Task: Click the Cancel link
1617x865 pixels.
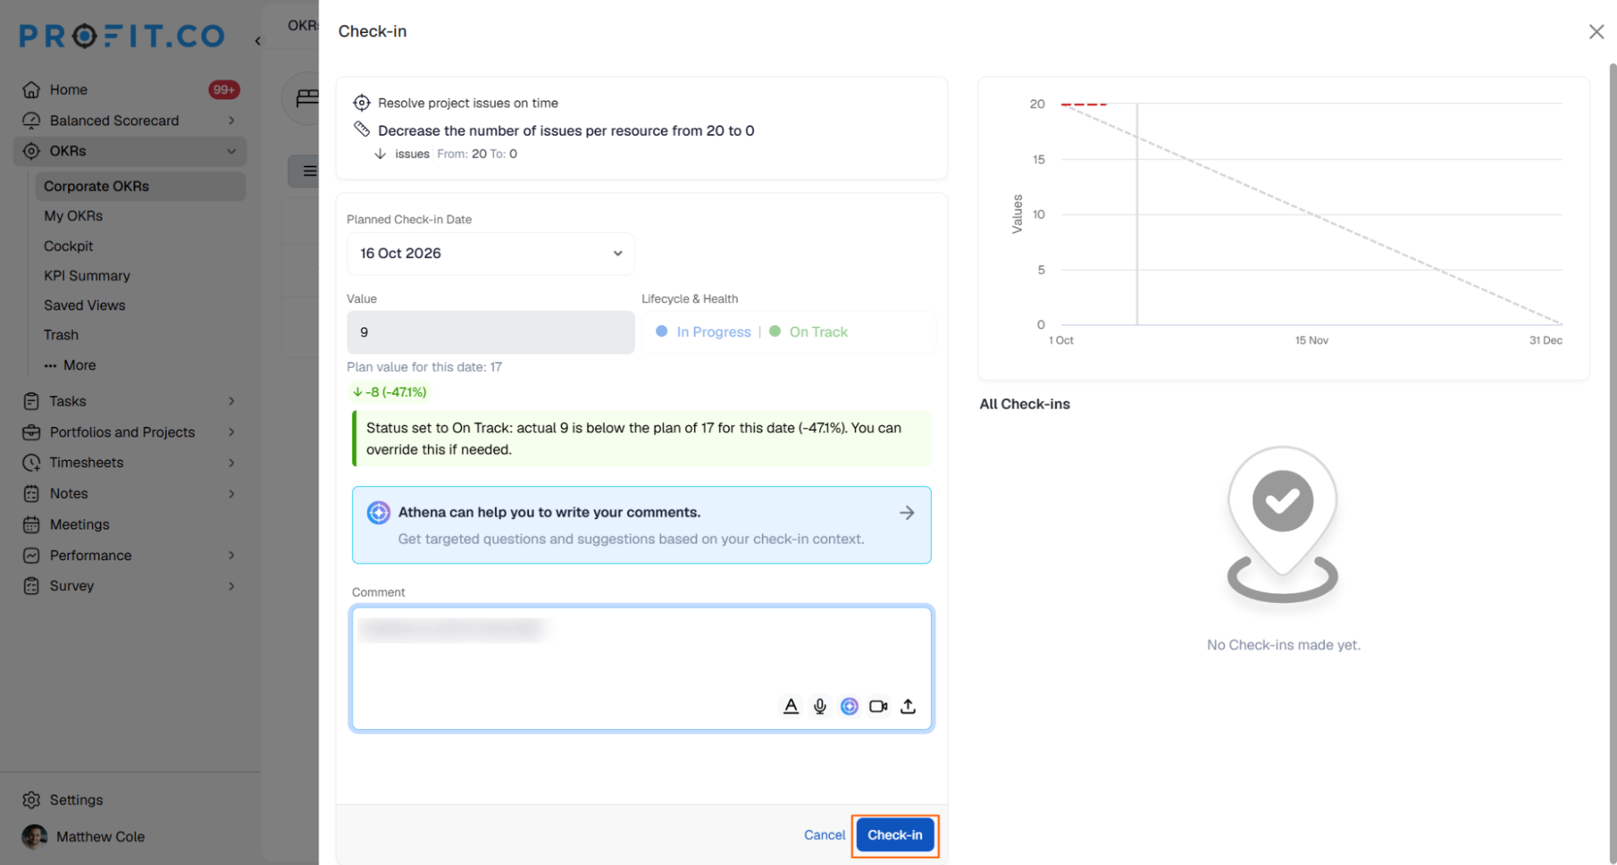Action: click(824, 835)
